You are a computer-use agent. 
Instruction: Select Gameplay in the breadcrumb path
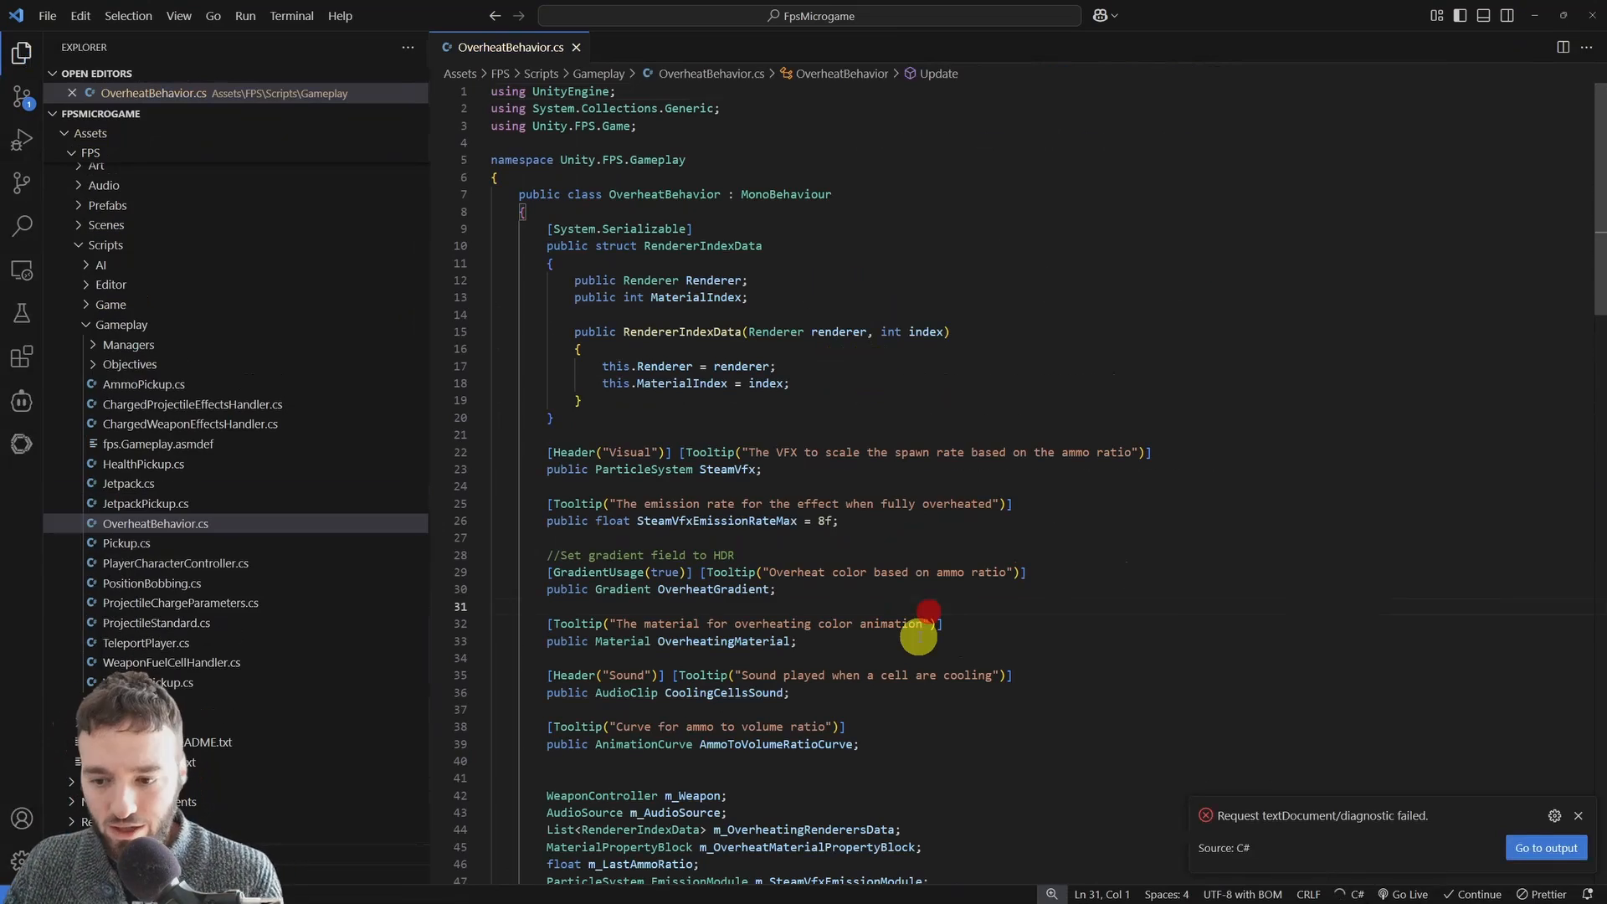(x=599, y=74)
